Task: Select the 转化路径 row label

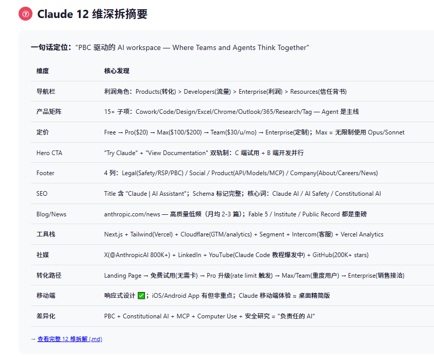Action: point(49,276)
